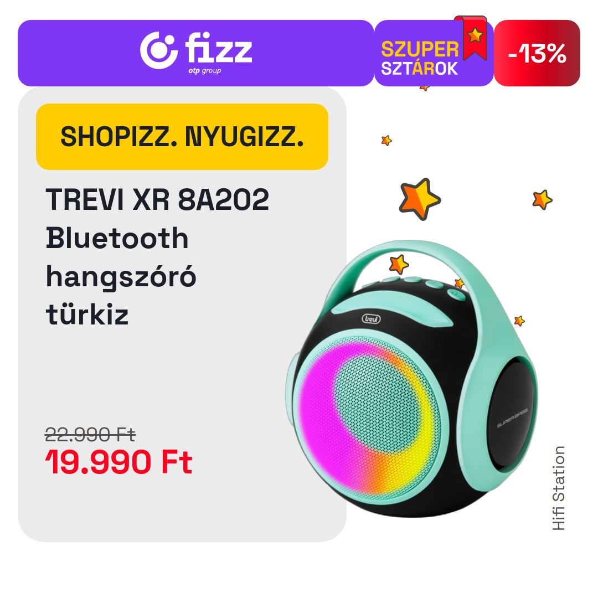Click the small star beside the discount badge

point(542,199)
